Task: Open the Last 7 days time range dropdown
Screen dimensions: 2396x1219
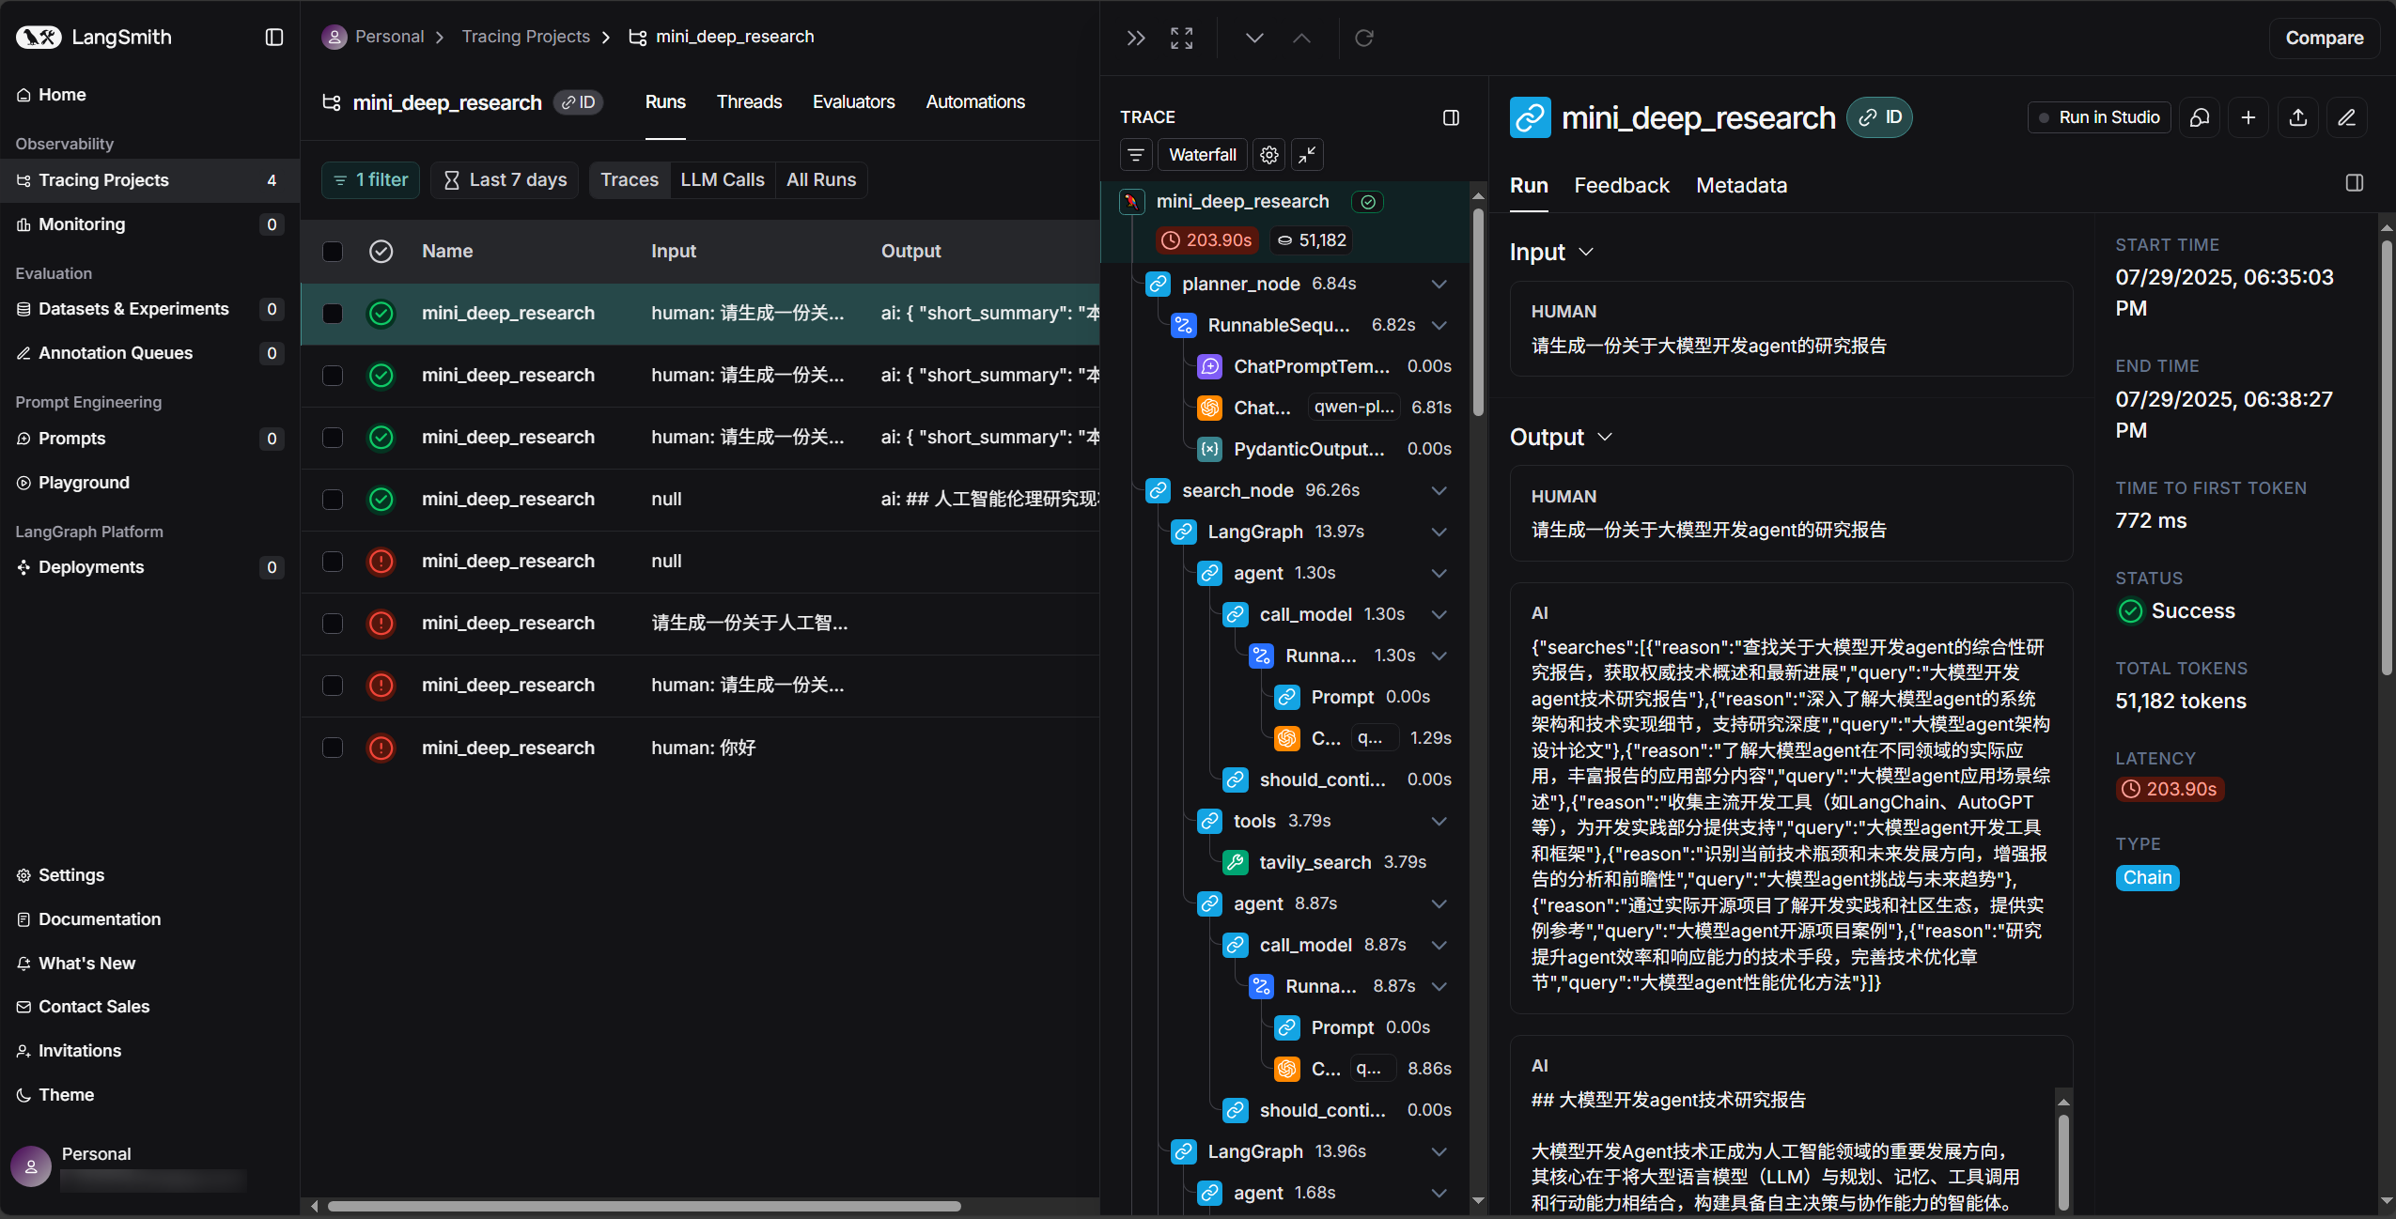Action: 505,180
